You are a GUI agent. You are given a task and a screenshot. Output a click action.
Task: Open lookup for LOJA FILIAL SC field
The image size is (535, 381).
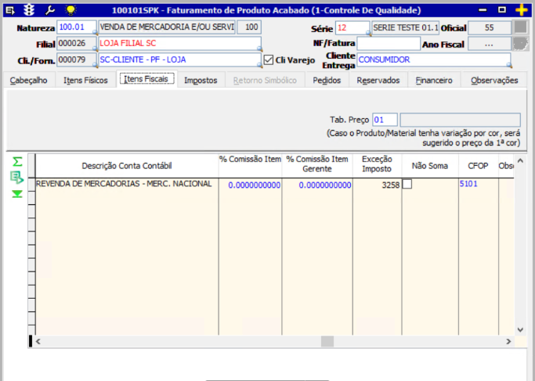(259, 49)
